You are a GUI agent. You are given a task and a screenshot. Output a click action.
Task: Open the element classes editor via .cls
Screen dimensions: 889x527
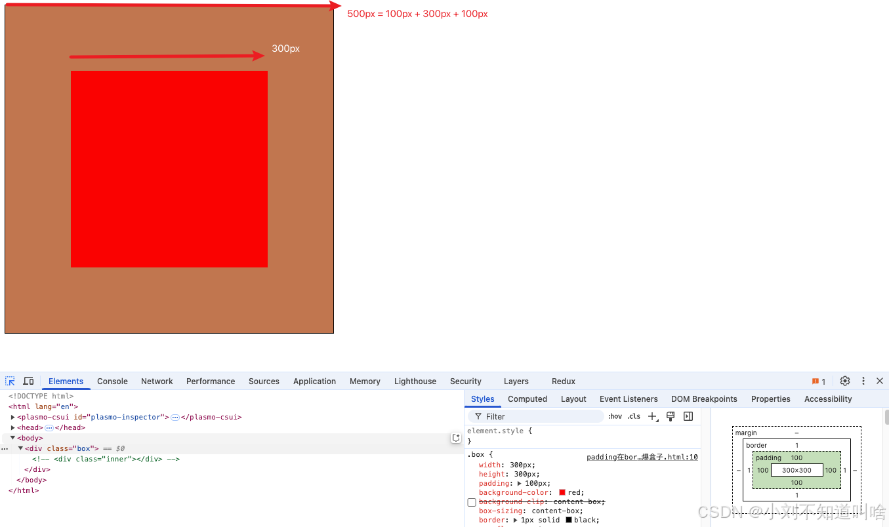tap(634, 416)
